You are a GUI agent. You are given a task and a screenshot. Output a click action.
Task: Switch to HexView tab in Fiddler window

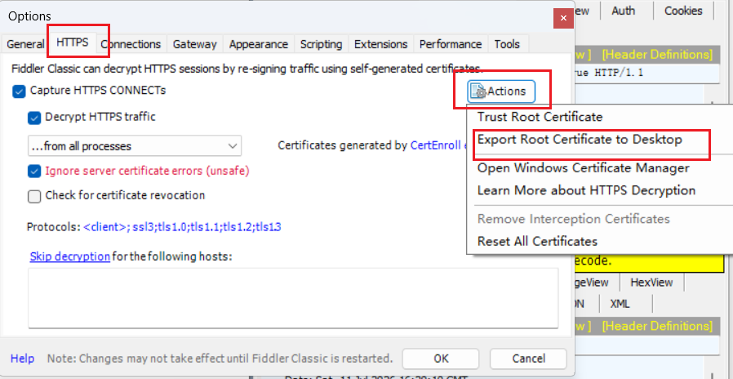click(x=651, y=283)
